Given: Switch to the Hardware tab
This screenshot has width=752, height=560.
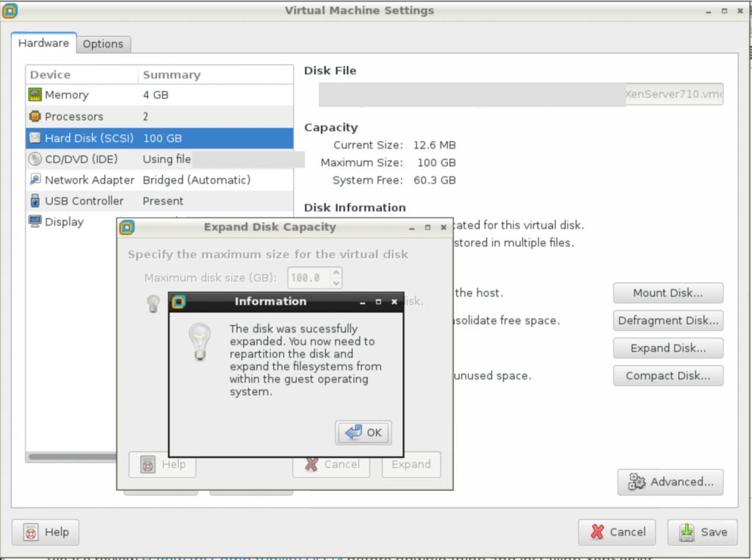Looking at the screenshot, I should coord(43,43).
